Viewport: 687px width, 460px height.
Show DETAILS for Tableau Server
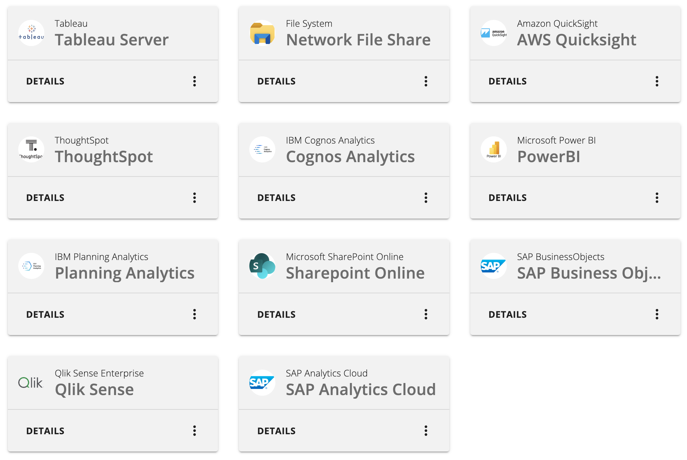pos(45,81)
